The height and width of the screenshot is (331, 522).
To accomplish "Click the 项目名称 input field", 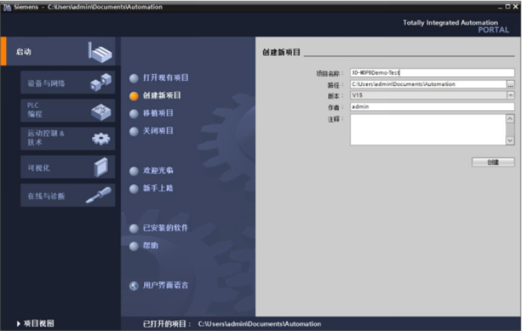I will click(432, 72).
